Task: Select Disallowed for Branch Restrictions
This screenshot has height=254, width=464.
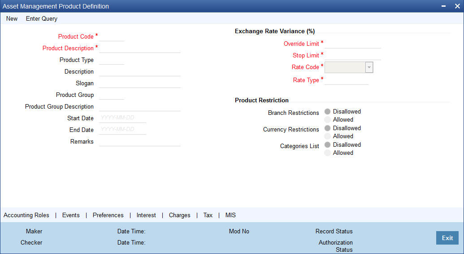Action: tap(327, 111)
